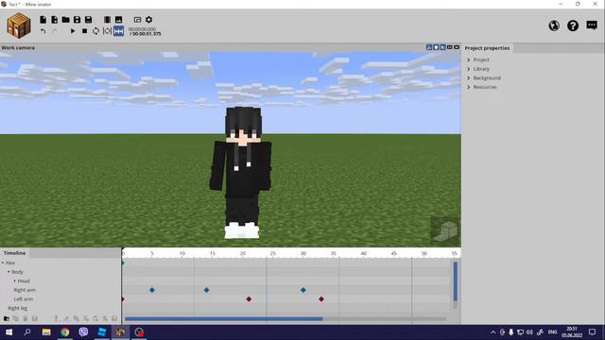Viewport: 605px width, 340px height.
Task: Select the Right arm keyframe at frame 30
Action: pos(303,290)
